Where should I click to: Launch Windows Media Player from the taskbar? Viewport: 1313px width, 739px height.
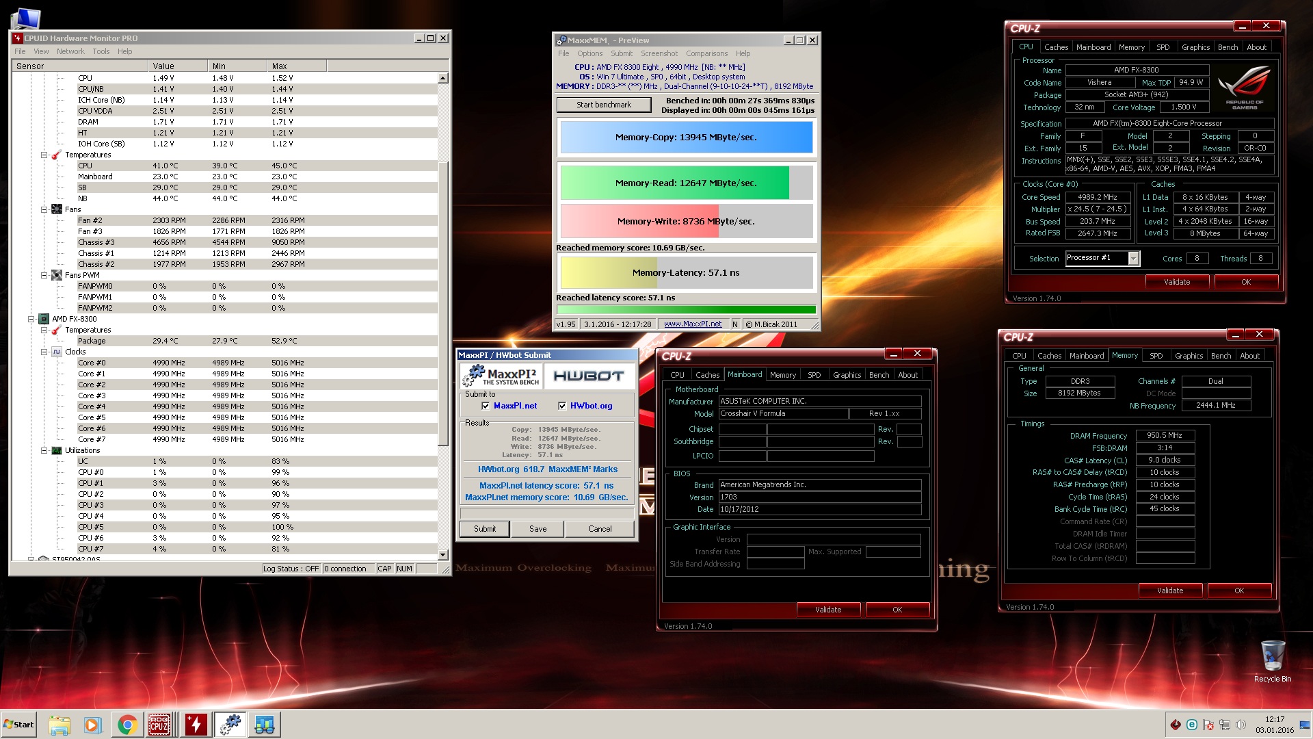tap(92, 725)
